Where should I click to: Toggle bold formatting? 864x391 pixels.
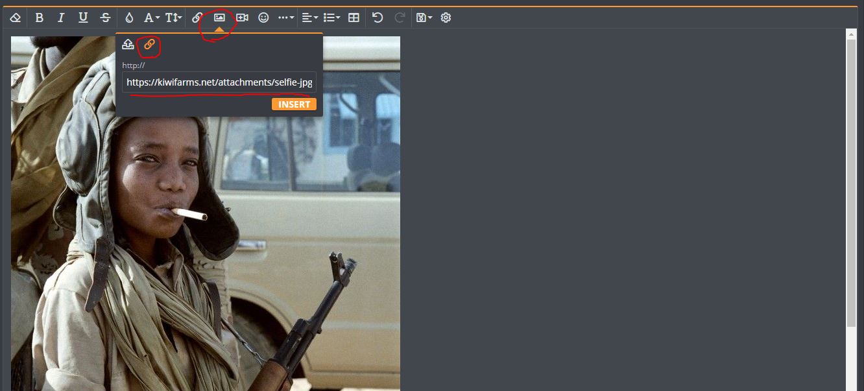coord(39,18)
